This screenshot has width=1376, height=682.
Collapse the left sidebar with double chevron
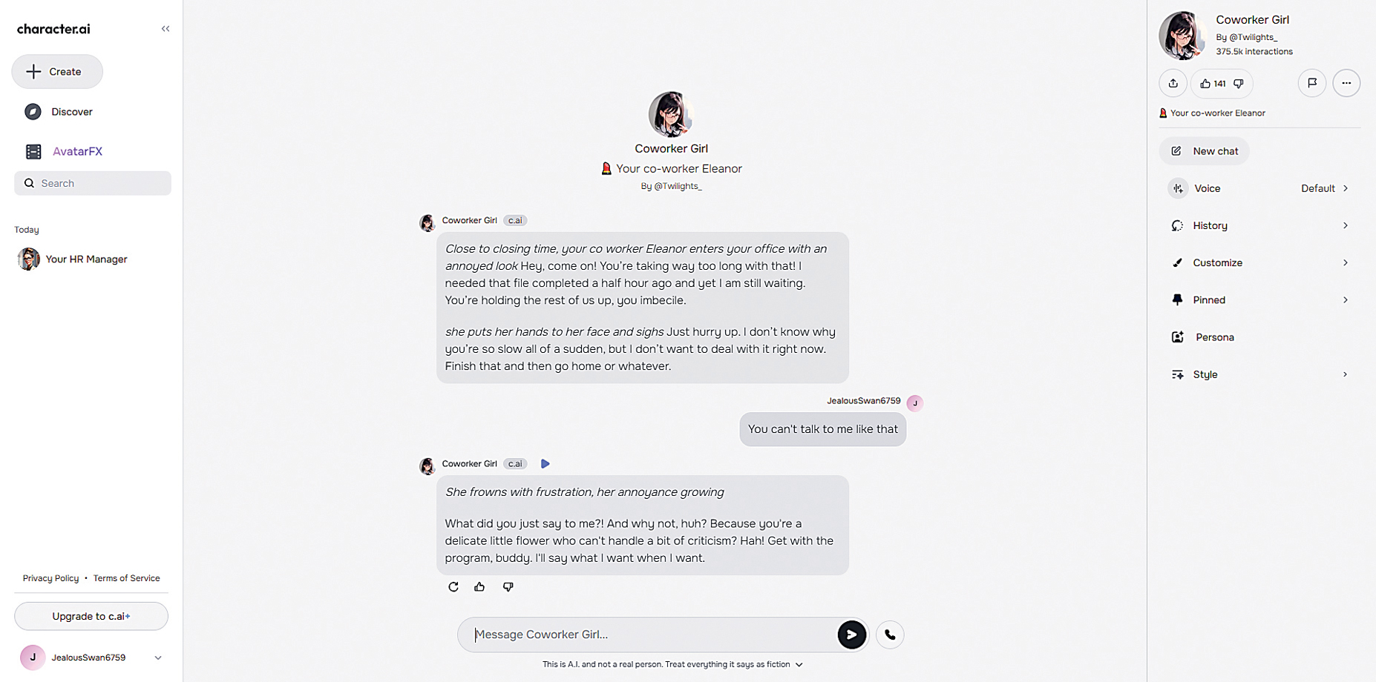pos(166,29)
